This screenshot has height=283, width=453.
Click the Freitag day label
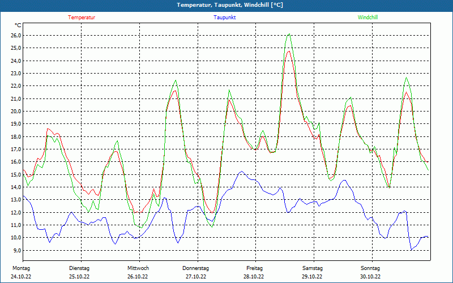[254, 268]
